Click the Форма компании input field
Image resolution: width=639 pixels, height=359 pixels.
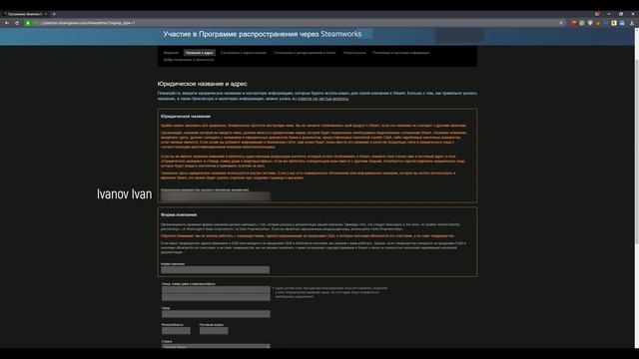pos(216,270)
